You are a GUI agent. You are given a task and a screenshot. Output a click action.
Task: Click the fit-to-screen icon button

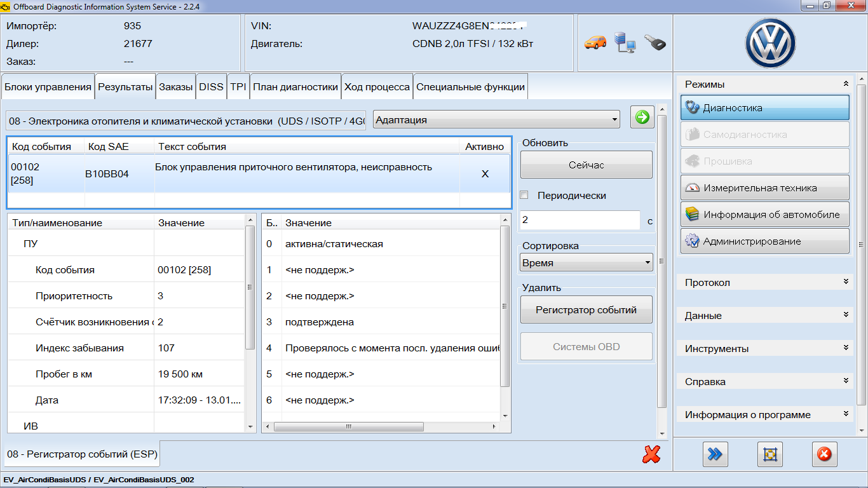[770, 454]
